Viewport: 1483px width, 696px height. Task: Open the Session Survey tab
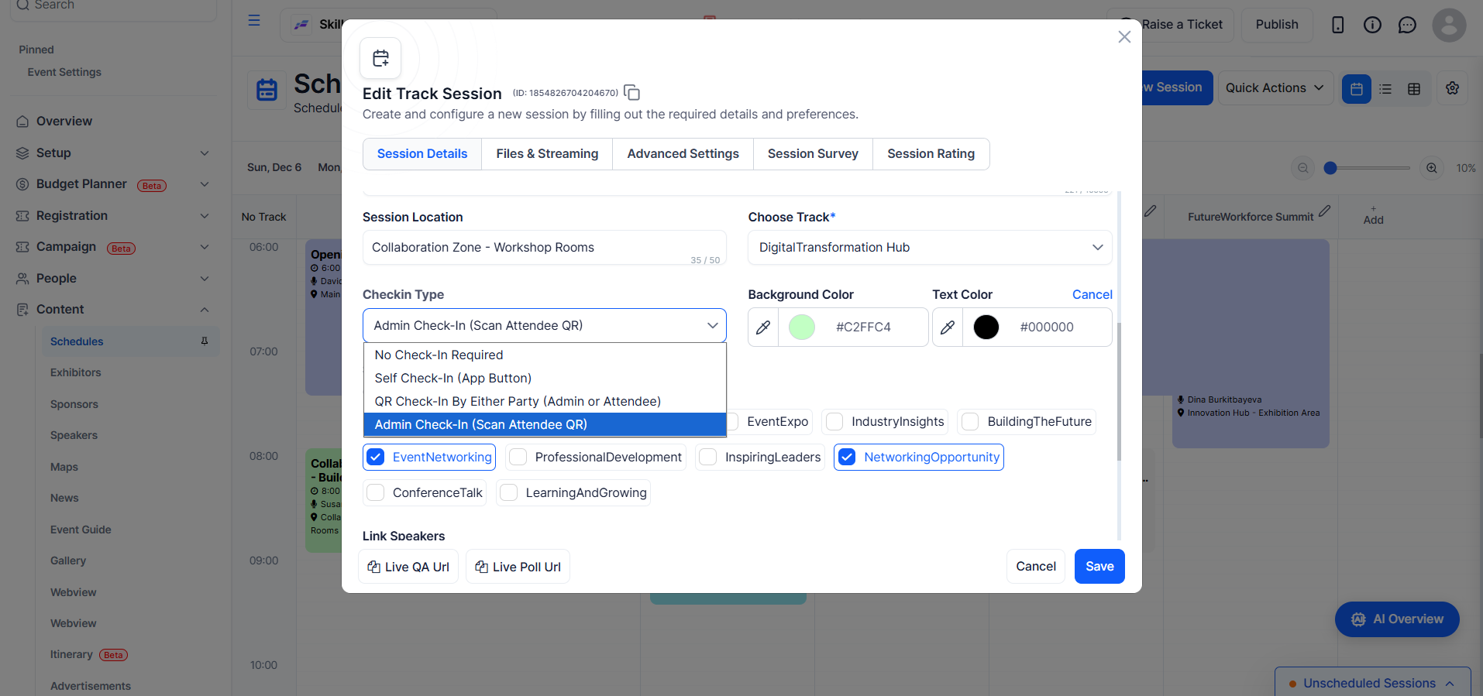pyautogui.click(x=813, y=154)
